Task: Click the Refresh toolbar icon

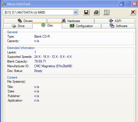Action: [x=106, y=12]
